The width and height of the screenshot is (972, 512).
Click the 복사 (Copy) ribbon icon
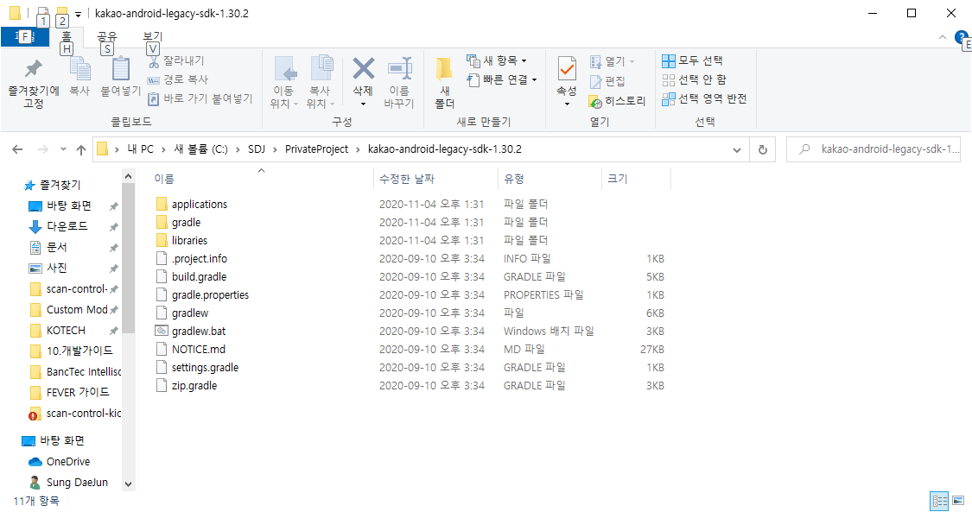point(79,69)
